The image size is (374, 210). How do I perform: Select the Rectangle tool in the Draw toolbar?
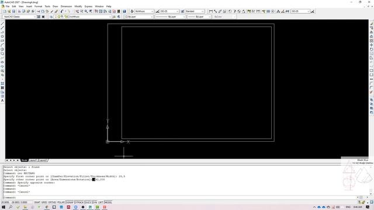[2, 41]
